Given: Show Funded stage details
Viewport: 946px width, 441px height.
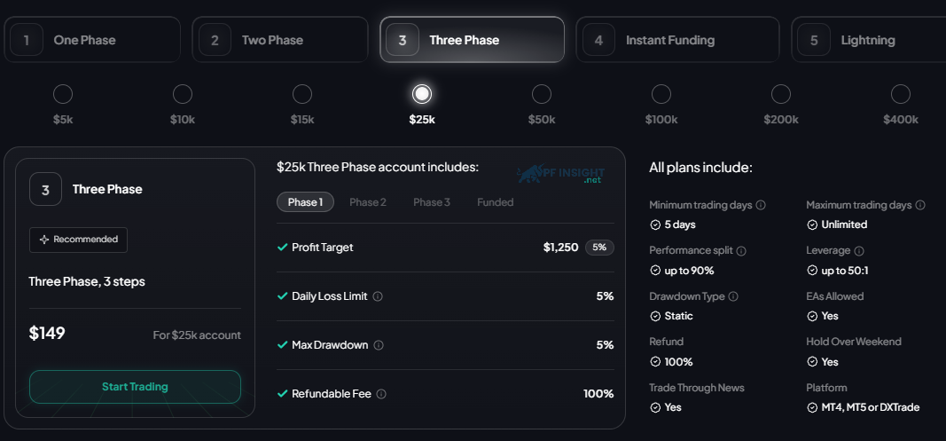Looking at the screenshot, I should [x=496, y=202].
